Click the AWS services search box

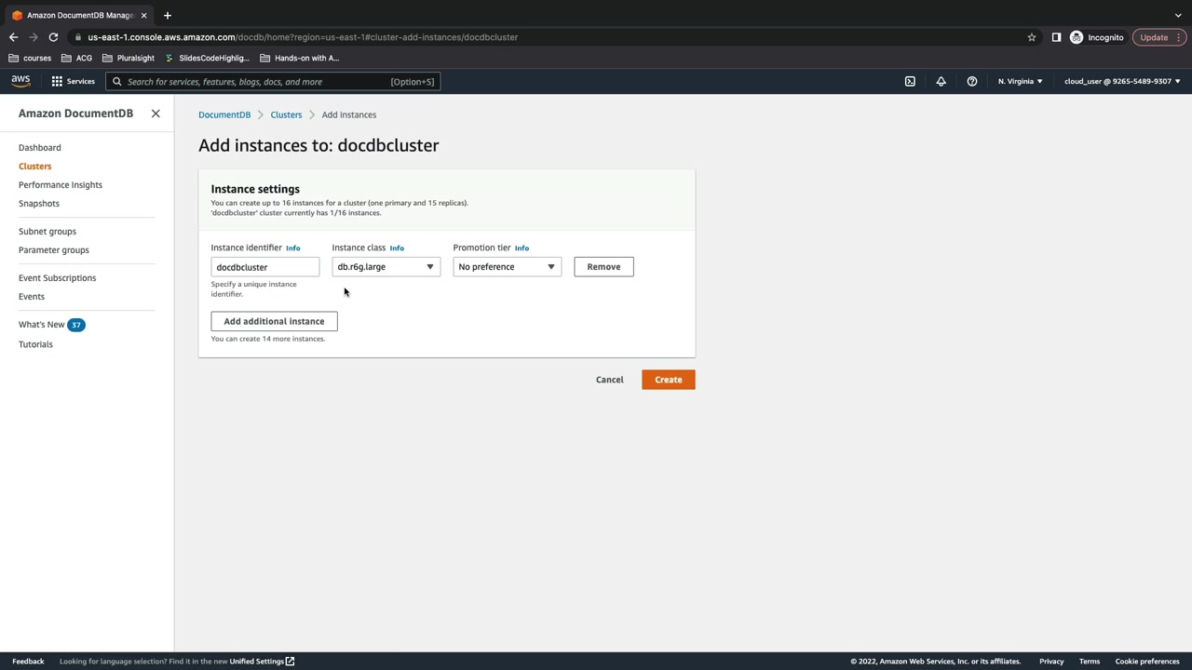pos(273,82)
